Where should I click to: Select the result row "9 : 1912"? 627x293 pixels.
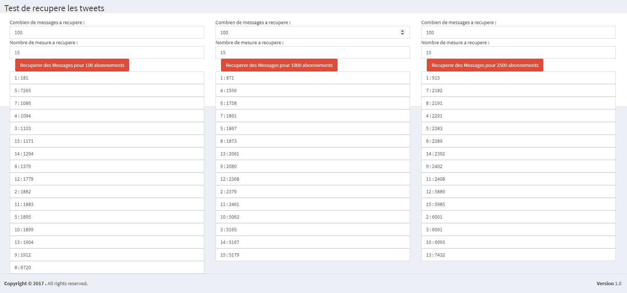click(107, 255)
